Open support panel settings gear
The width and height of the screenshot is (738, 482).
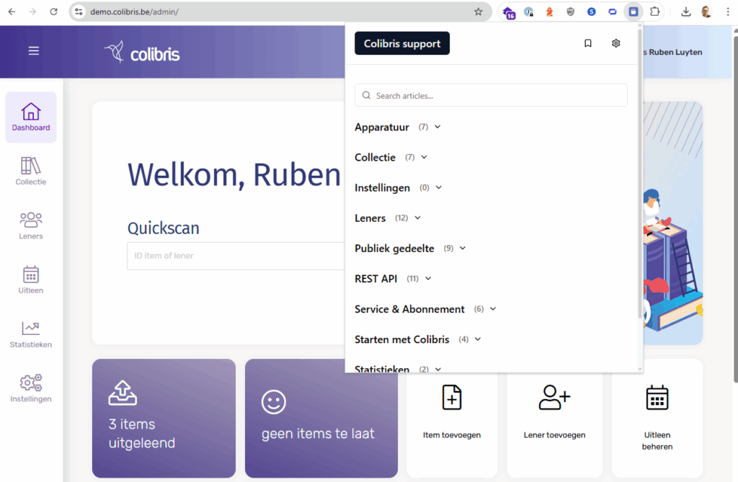(615, 43)
